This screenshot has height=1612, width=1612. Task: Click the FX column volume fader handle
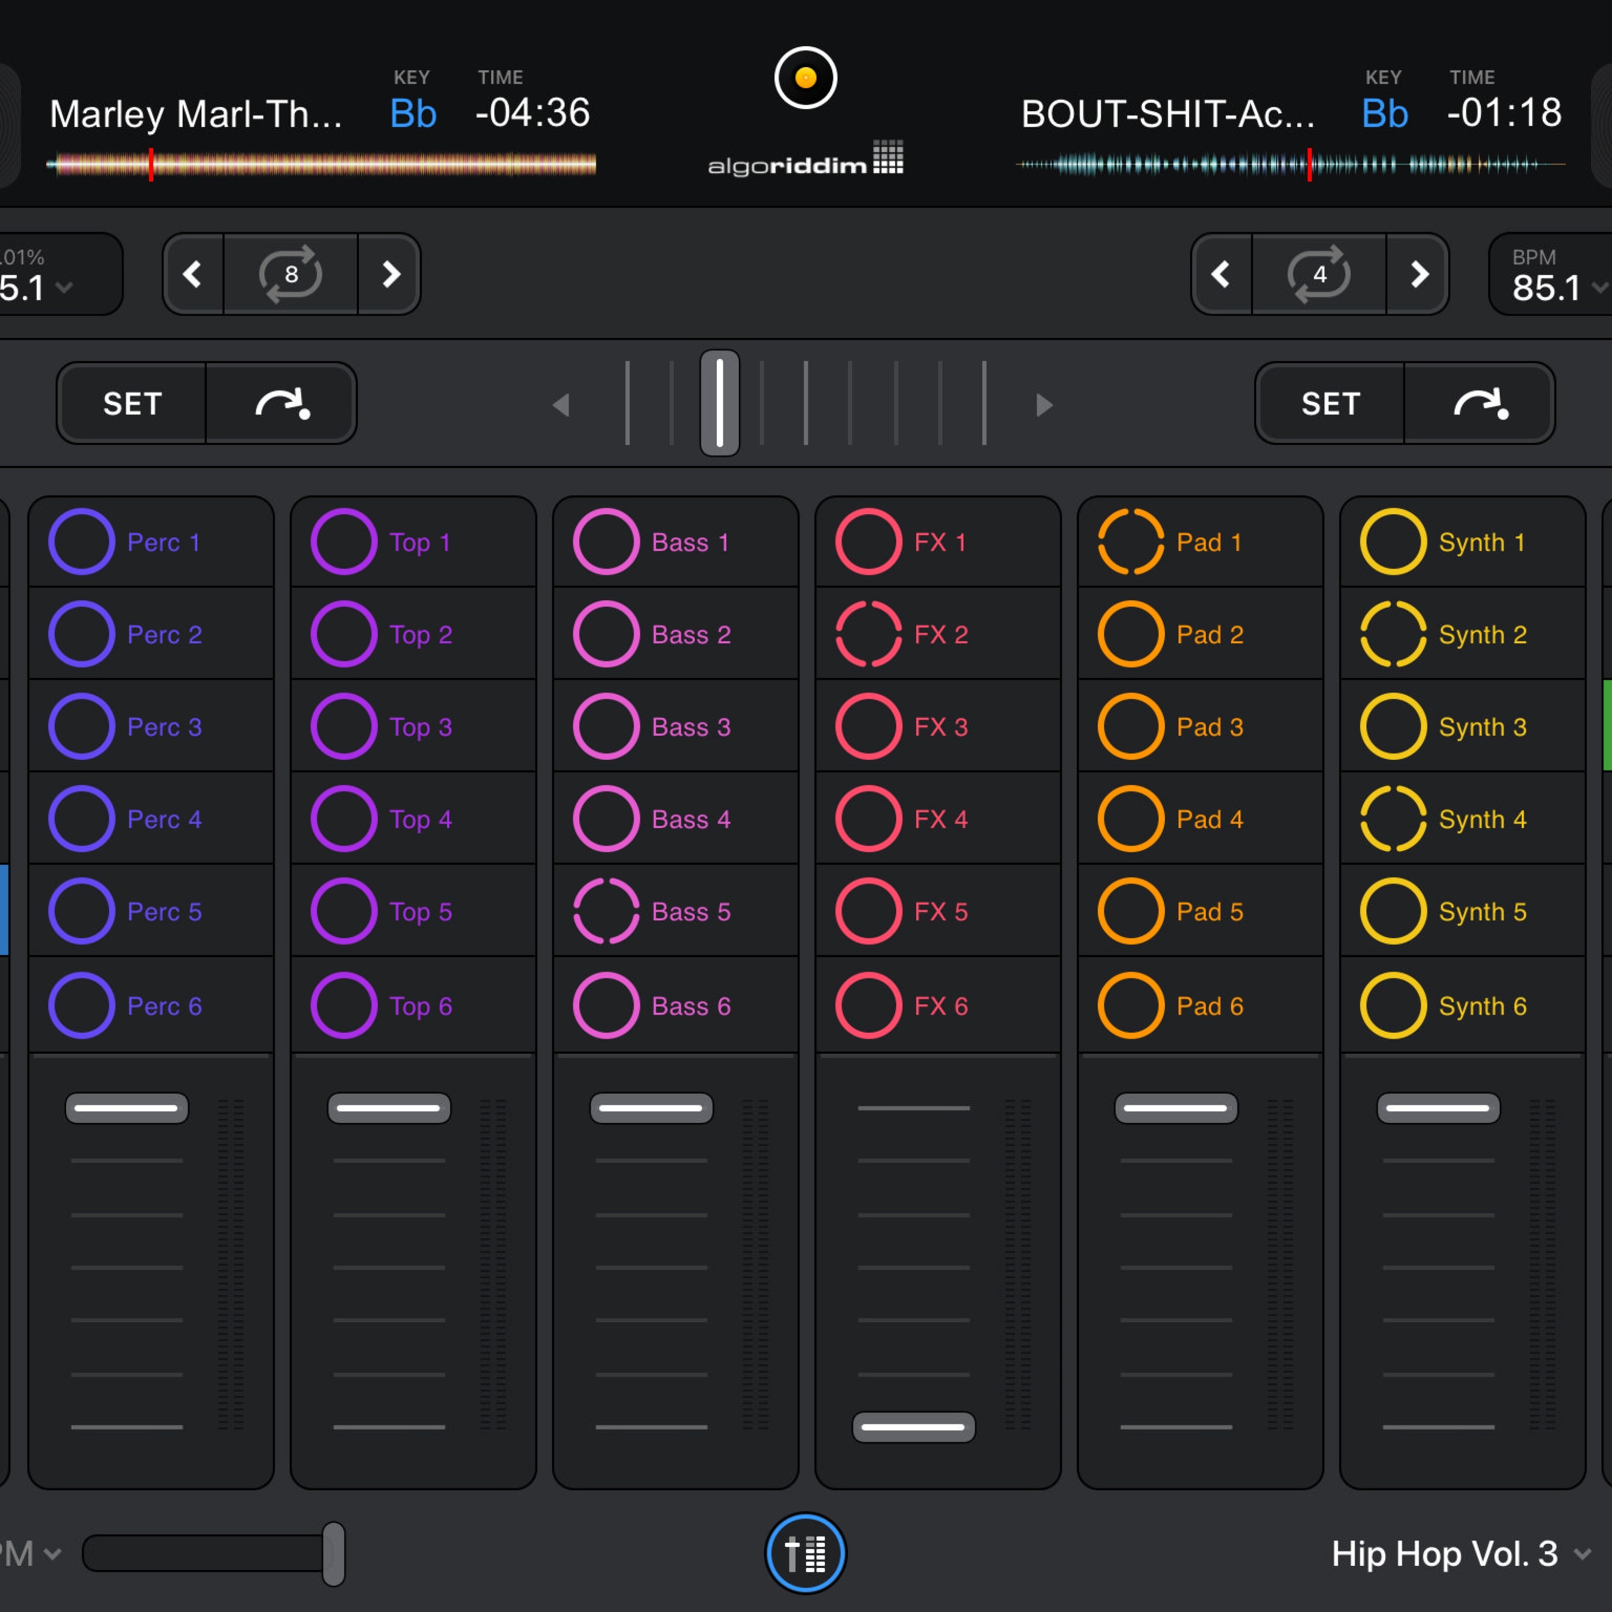click(x=913, y=1427)
